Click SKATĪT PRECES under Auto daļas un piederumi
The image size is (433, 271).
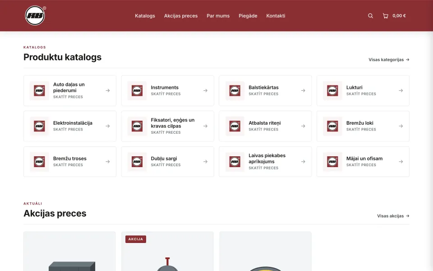[x=68, y=97]
